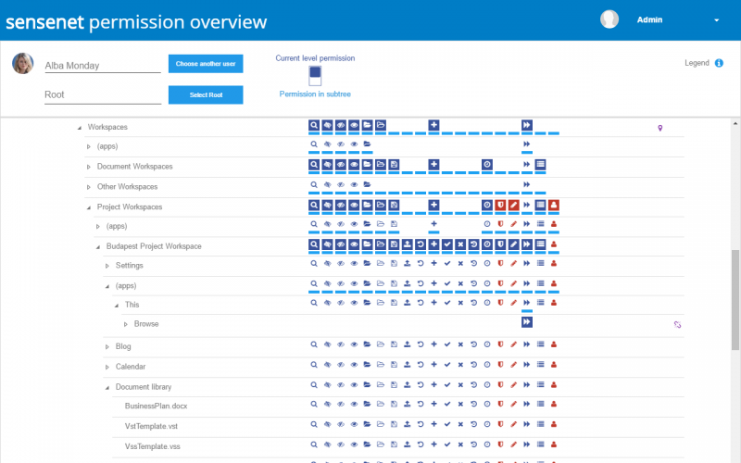Collapse the Workspaces tree node
The height and width of the screenshot is (463, 741).
click(x=80, y=128)
